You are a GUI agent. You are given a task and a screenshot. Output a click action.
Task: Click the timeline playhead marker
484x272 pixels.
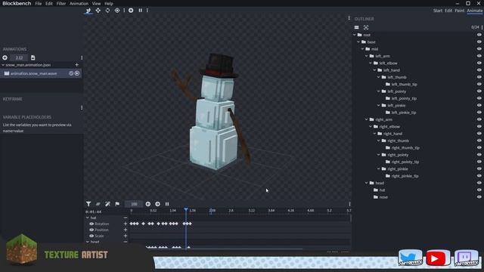pyautogui.click(x=186, y=210)
